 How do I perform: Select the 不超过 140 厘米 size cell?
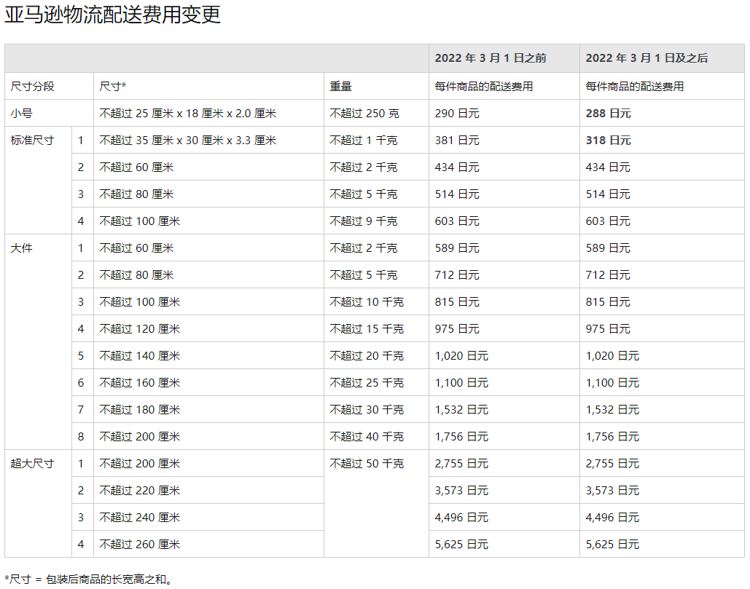pos(140,356)
